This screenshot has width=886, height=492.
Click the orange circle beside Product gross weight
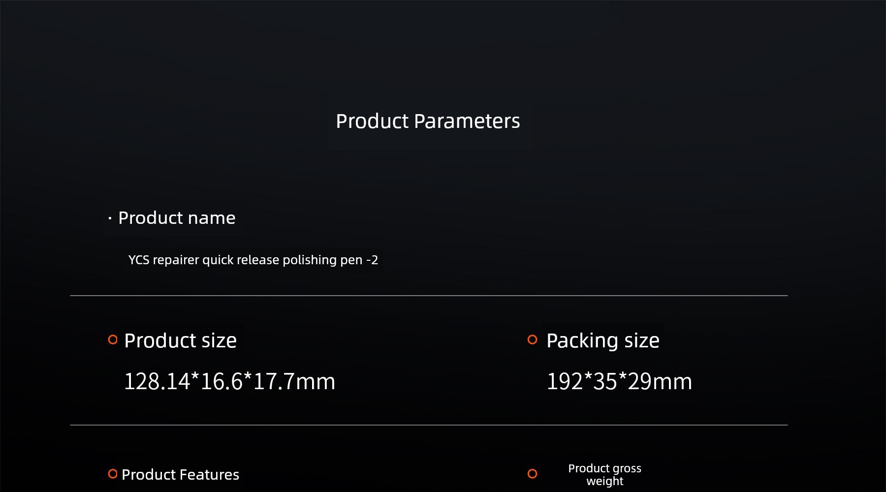click(x=532, y=474)
